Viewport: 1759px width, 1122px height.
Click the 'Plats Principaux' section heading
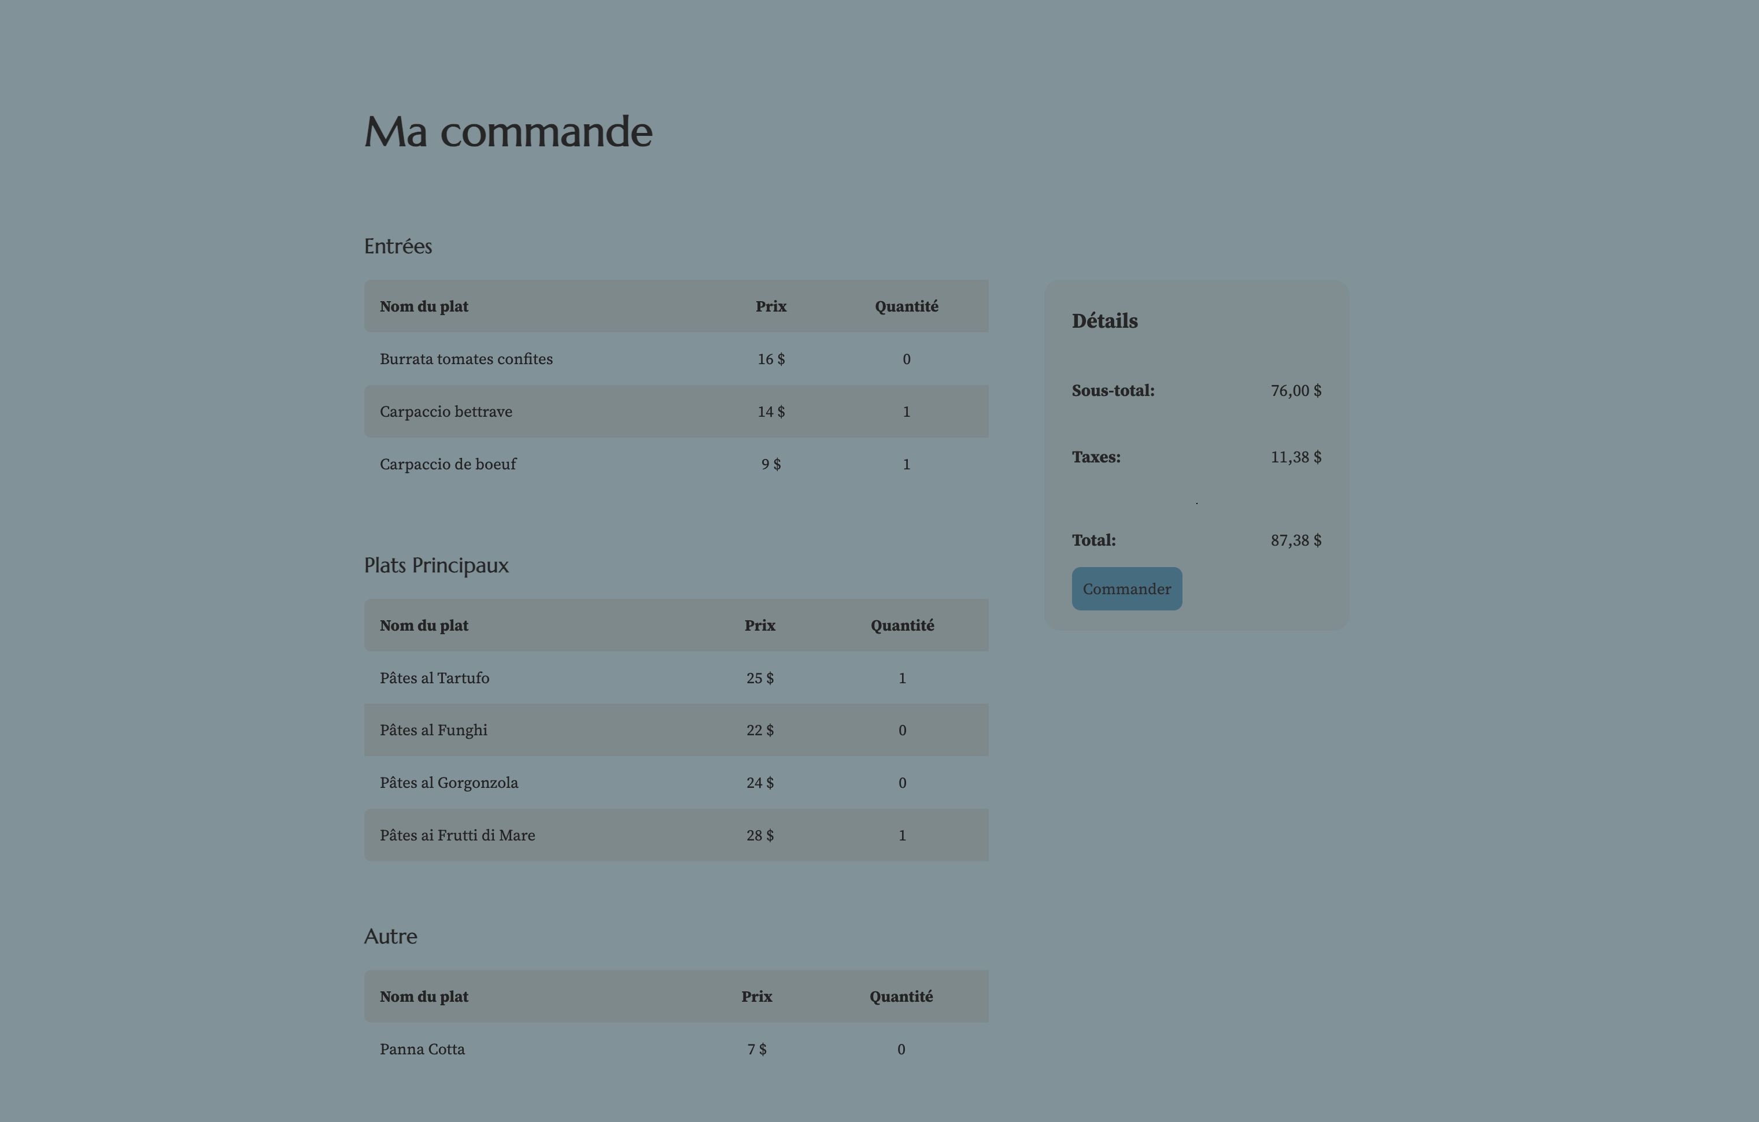(436, 565)
